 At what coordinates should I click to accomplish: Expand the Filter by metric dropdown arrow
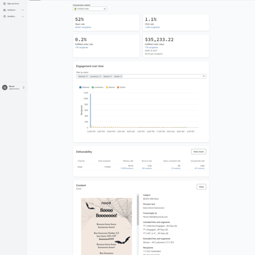[x=203, y=76]
